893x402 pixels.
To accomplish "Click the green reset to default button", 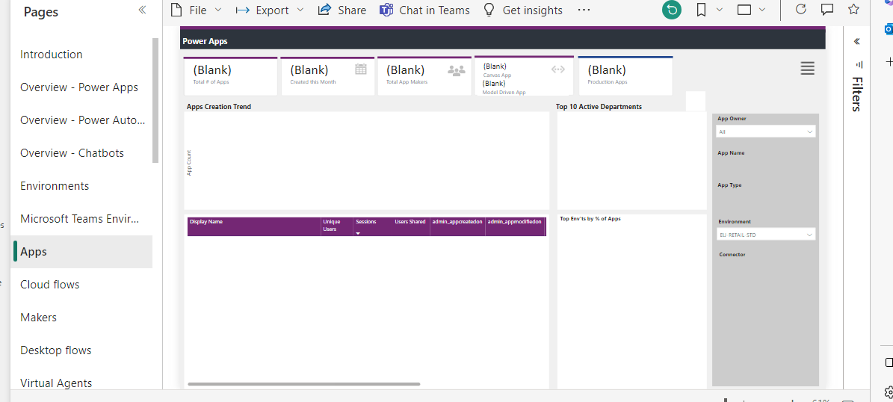I will click(672, 10).
